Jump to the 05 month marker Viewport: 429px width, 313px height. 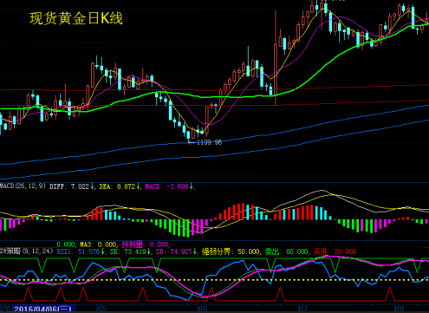coord(101,309)
